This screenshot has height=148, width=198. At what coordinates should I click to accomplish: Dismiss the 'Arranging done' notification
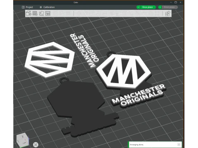(179, 145)
